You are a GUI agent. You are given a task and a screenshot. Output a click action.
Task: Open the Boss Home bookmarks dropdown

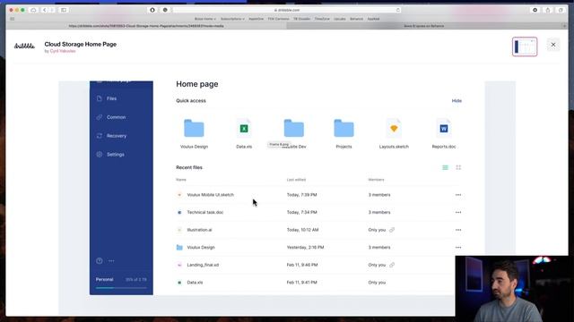tap(205, 19)
